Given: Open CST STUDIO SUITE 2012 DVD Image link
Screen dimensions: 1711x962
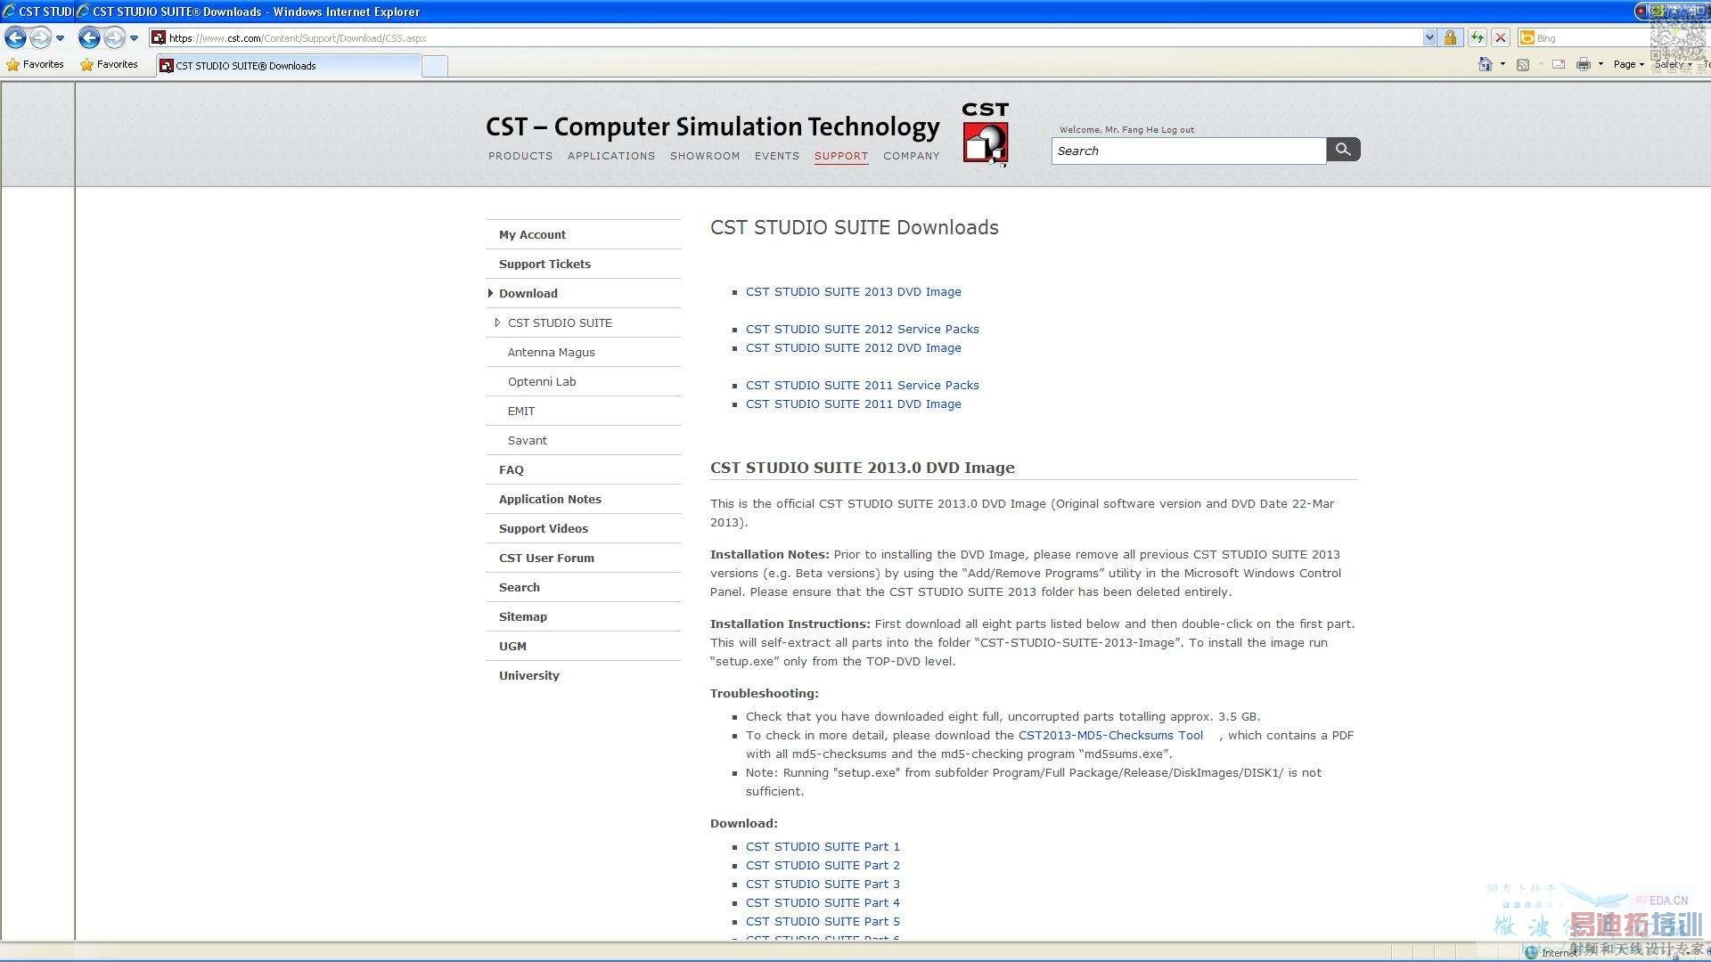Looking at the screenshot, I should 854,347.
